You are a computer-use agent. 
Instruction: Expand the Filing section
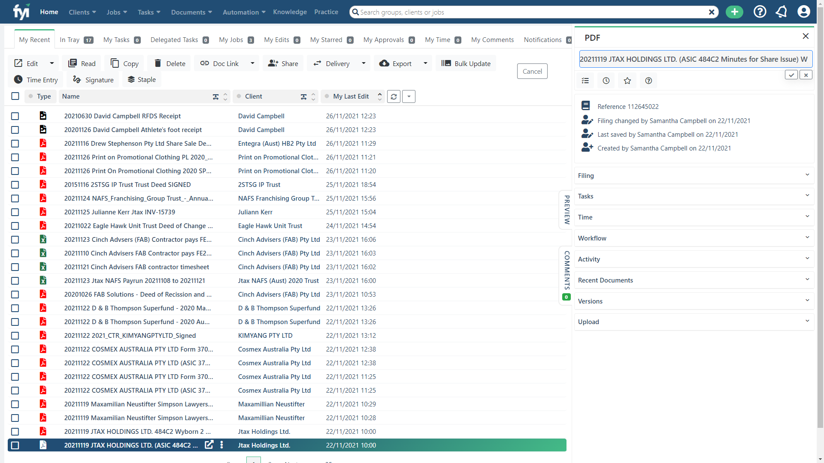coord(694,175)
